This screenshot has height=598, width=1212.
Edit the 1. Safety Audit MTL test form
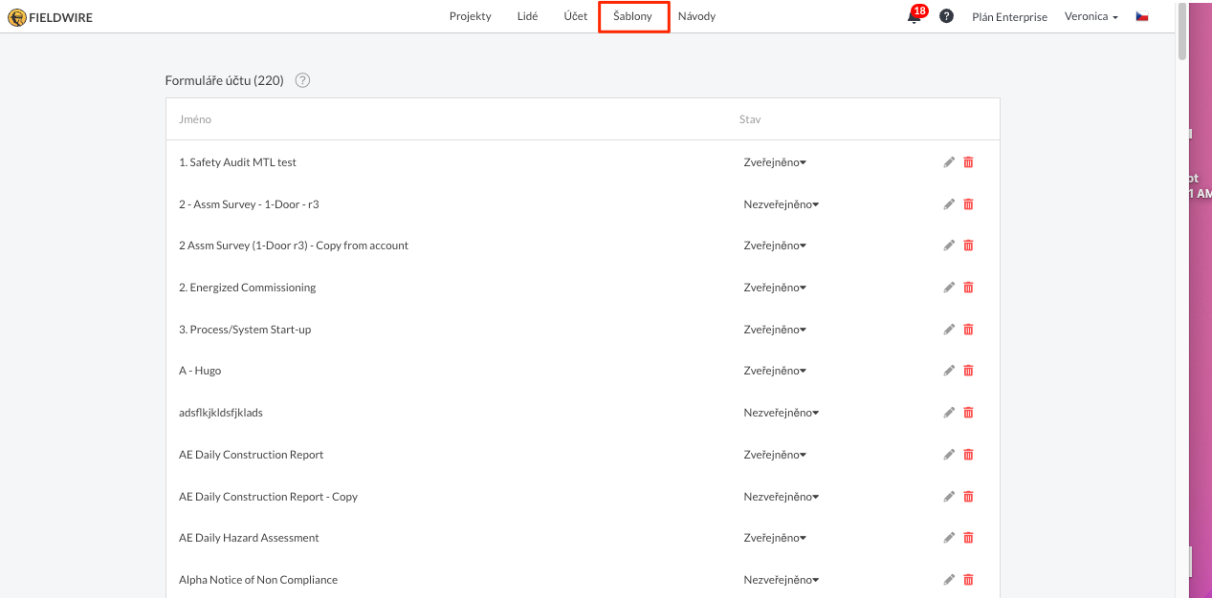point(949,162)
